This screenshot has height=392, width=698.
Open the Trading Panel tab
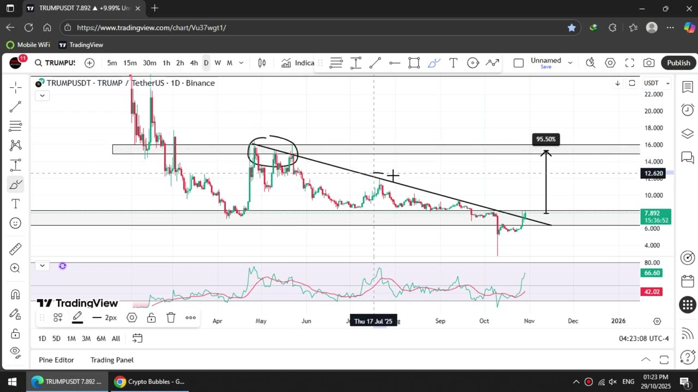(112, 360)
